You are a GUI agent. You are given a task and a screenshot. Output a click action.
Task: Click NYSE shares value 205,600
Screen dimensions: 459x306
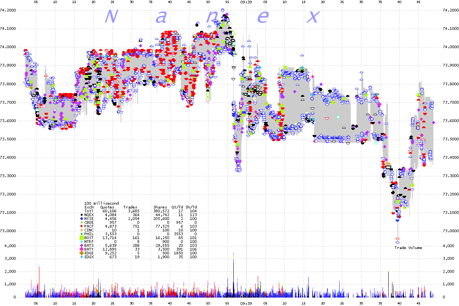click(161, 219)
